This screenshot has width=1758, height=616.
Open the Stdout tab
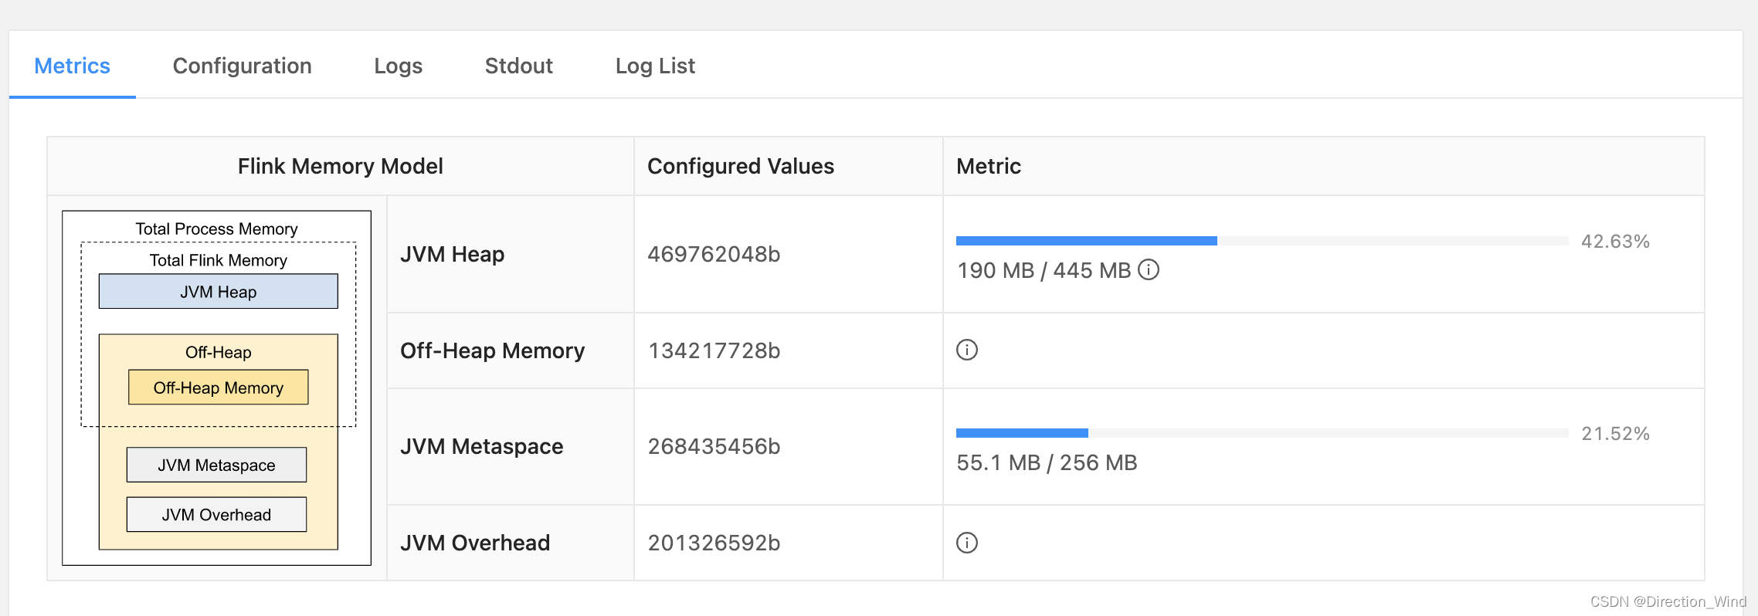point(518,66)
